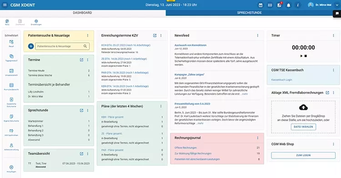Open Einstellungen settings icon
Viewport: 341px width, 178px height.
(36, 22)
